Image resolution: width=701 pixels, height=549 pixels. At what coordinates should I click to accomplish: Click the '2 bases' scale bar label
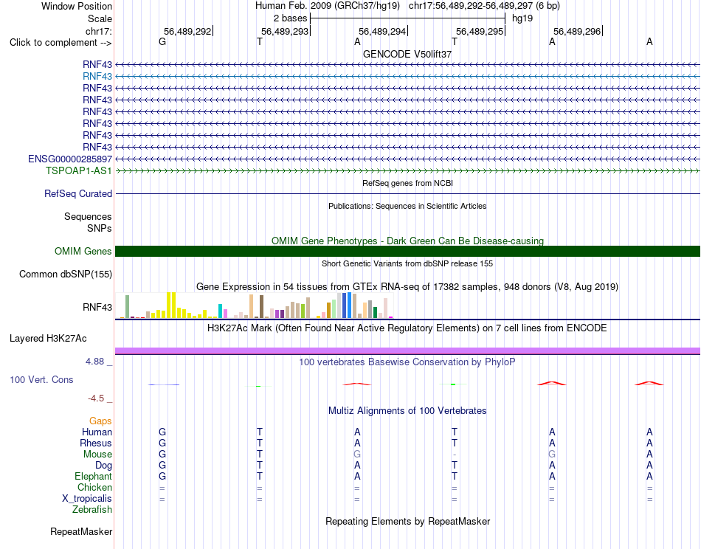coord(290,18)
